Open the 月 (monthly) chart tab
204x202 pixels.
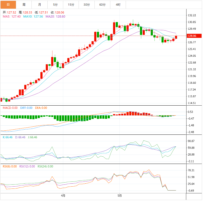tap(40, 5)
